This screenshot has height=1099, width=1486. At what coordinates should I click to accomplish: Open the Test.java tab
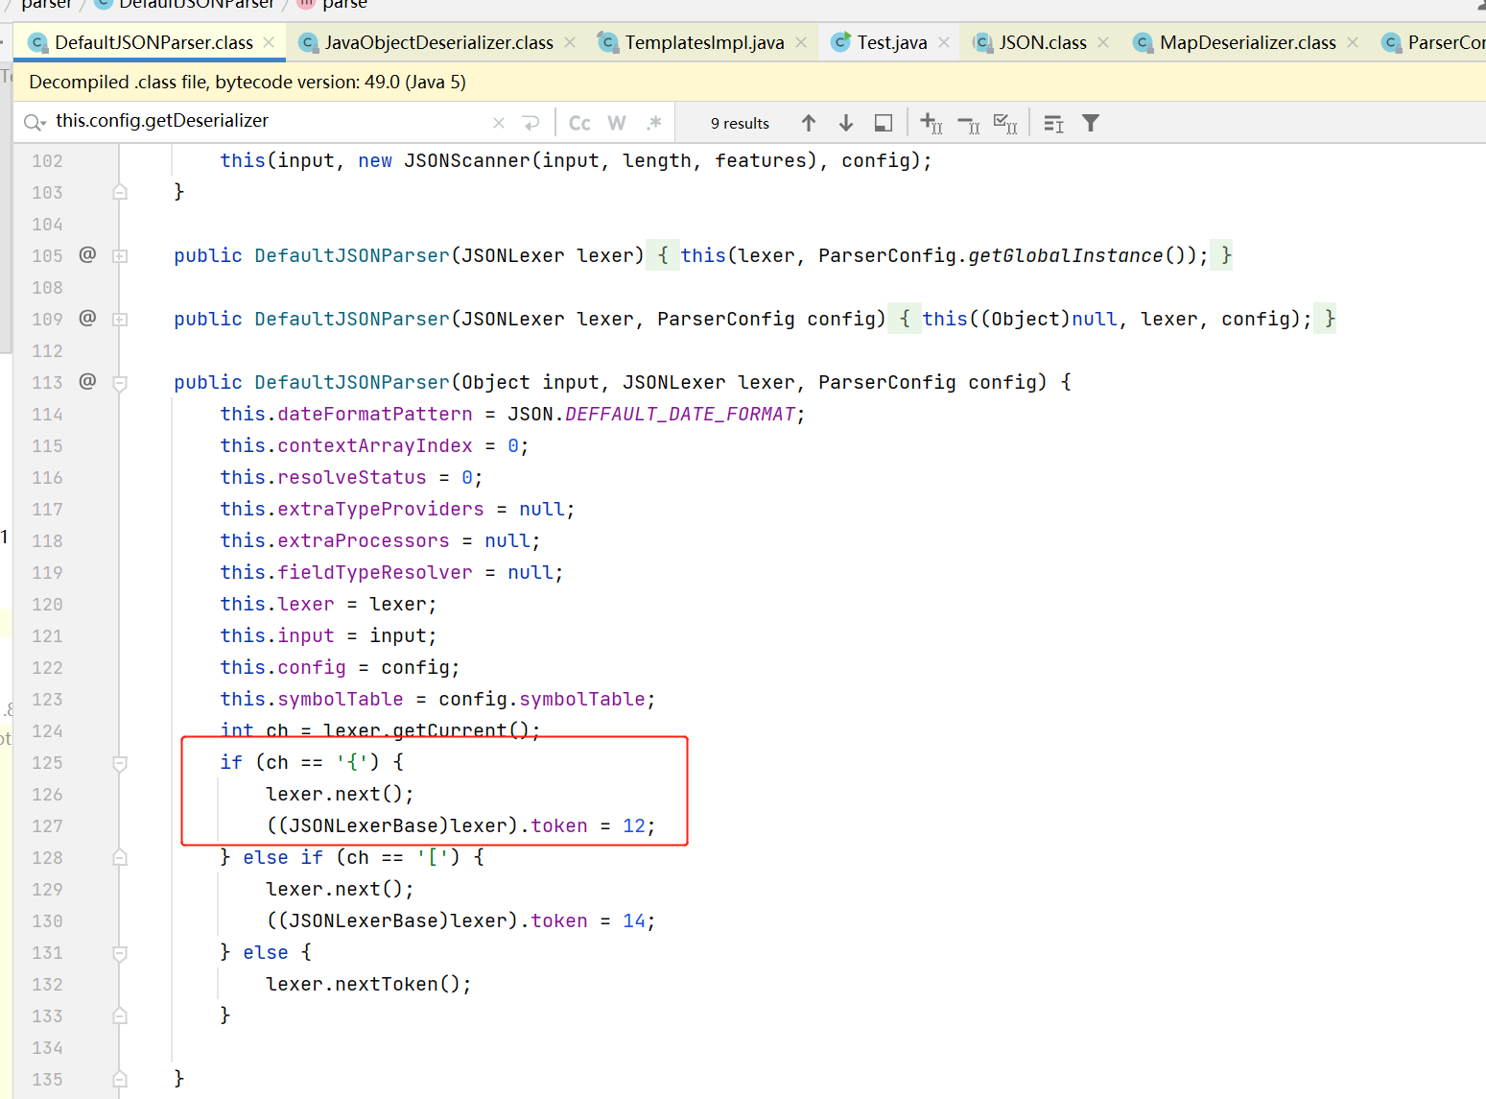coord(892,42)
